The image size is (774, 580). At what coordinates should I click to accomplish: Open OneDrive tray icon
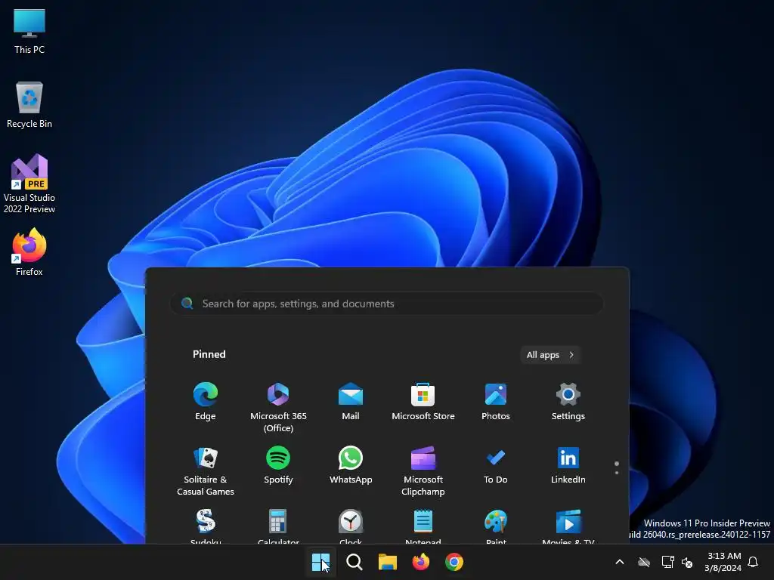point(644,562)
